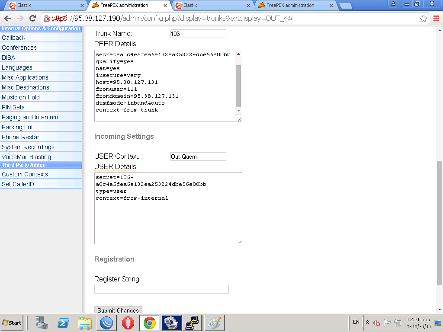This screenshot has height=332, width=443.
Task: Open PuTTY from the taskbar
Action: (192, 323)
